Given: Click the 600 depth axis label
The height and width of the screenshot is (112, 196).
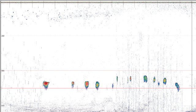Looking at the screenshot, I should [x=3, y=106].
